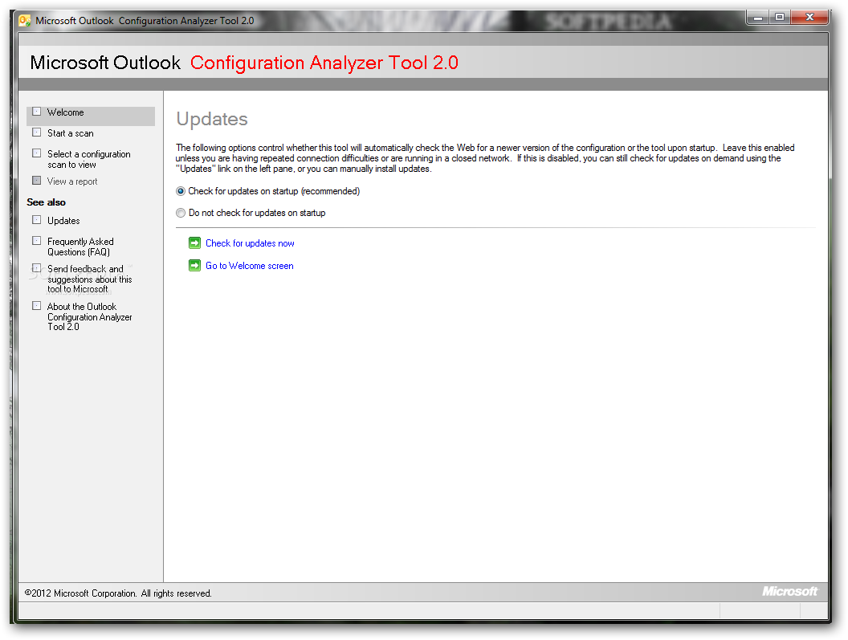The height and width of the screenshot is (640, 848).
Task: Click the bullet icon next to Send feedback
Action: 37,267
